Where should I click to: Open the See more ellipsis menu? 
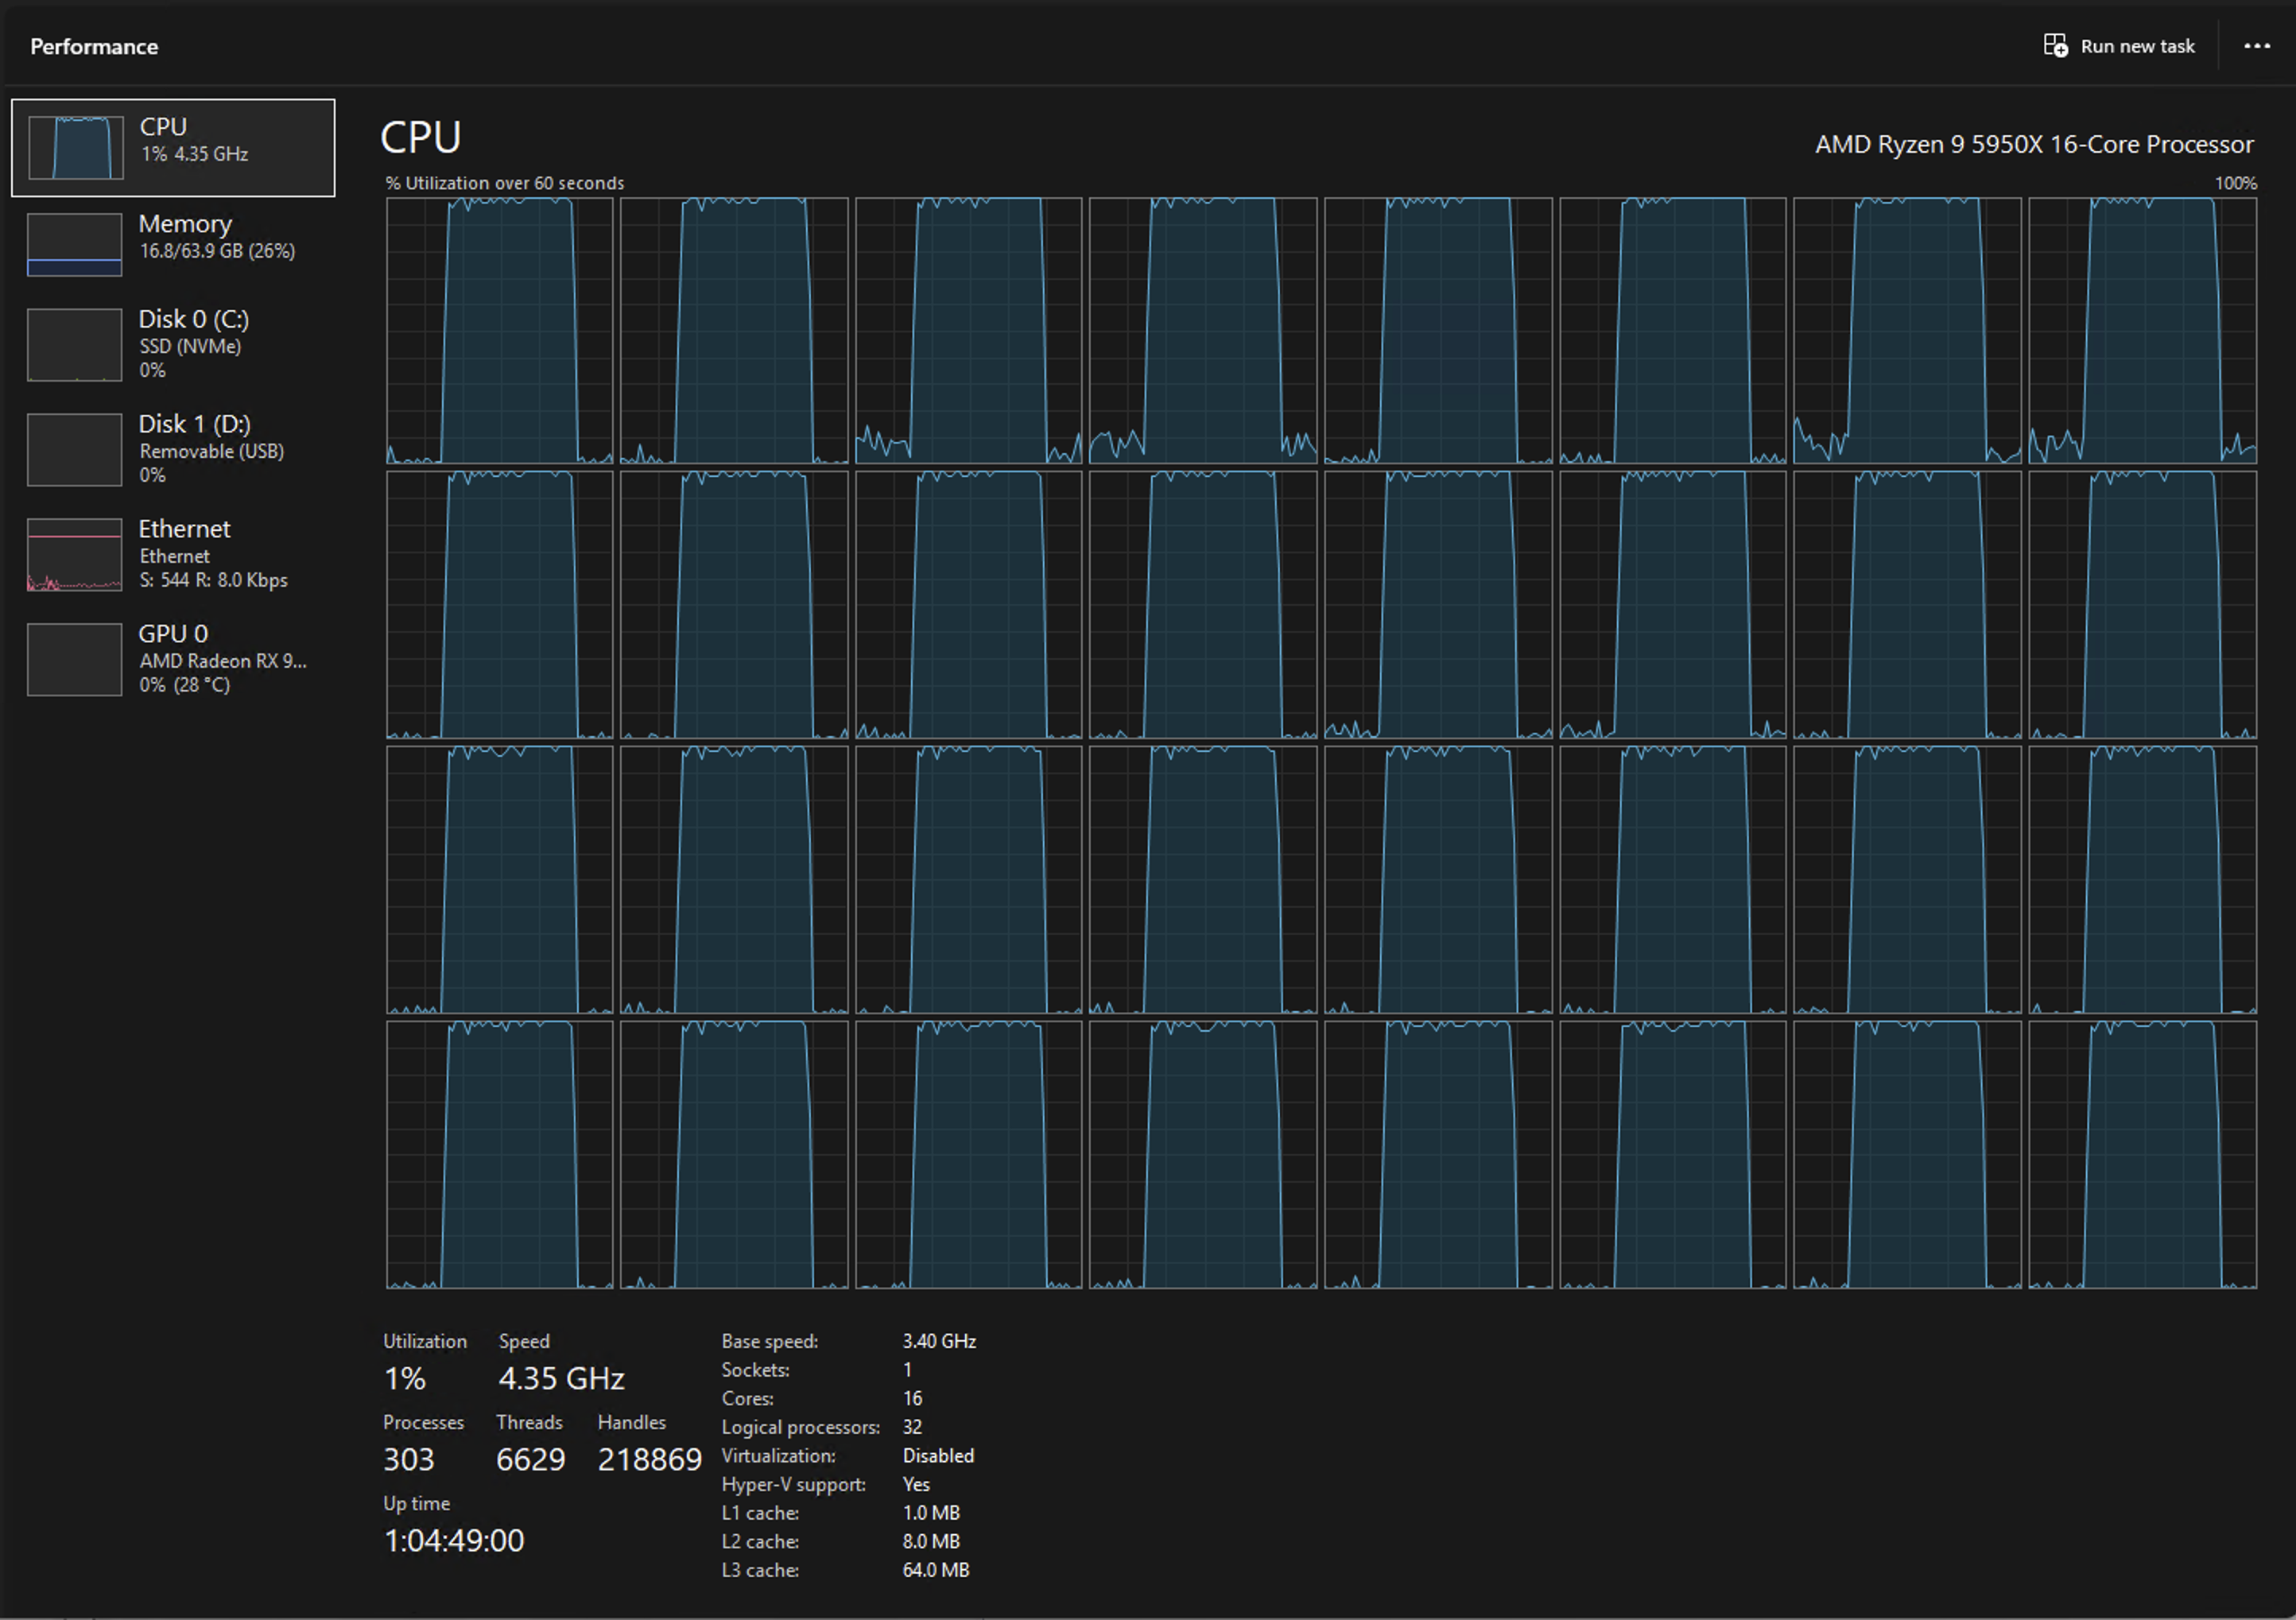click(x=2257, y=45)
